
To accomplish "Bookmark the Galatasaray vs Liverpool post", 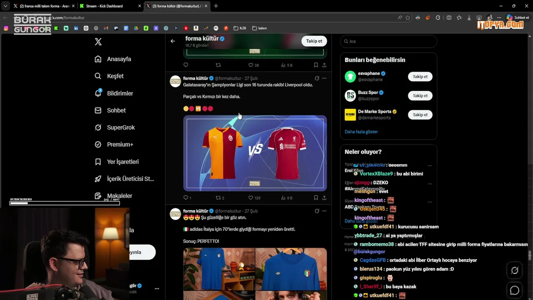I will (316, 198).
